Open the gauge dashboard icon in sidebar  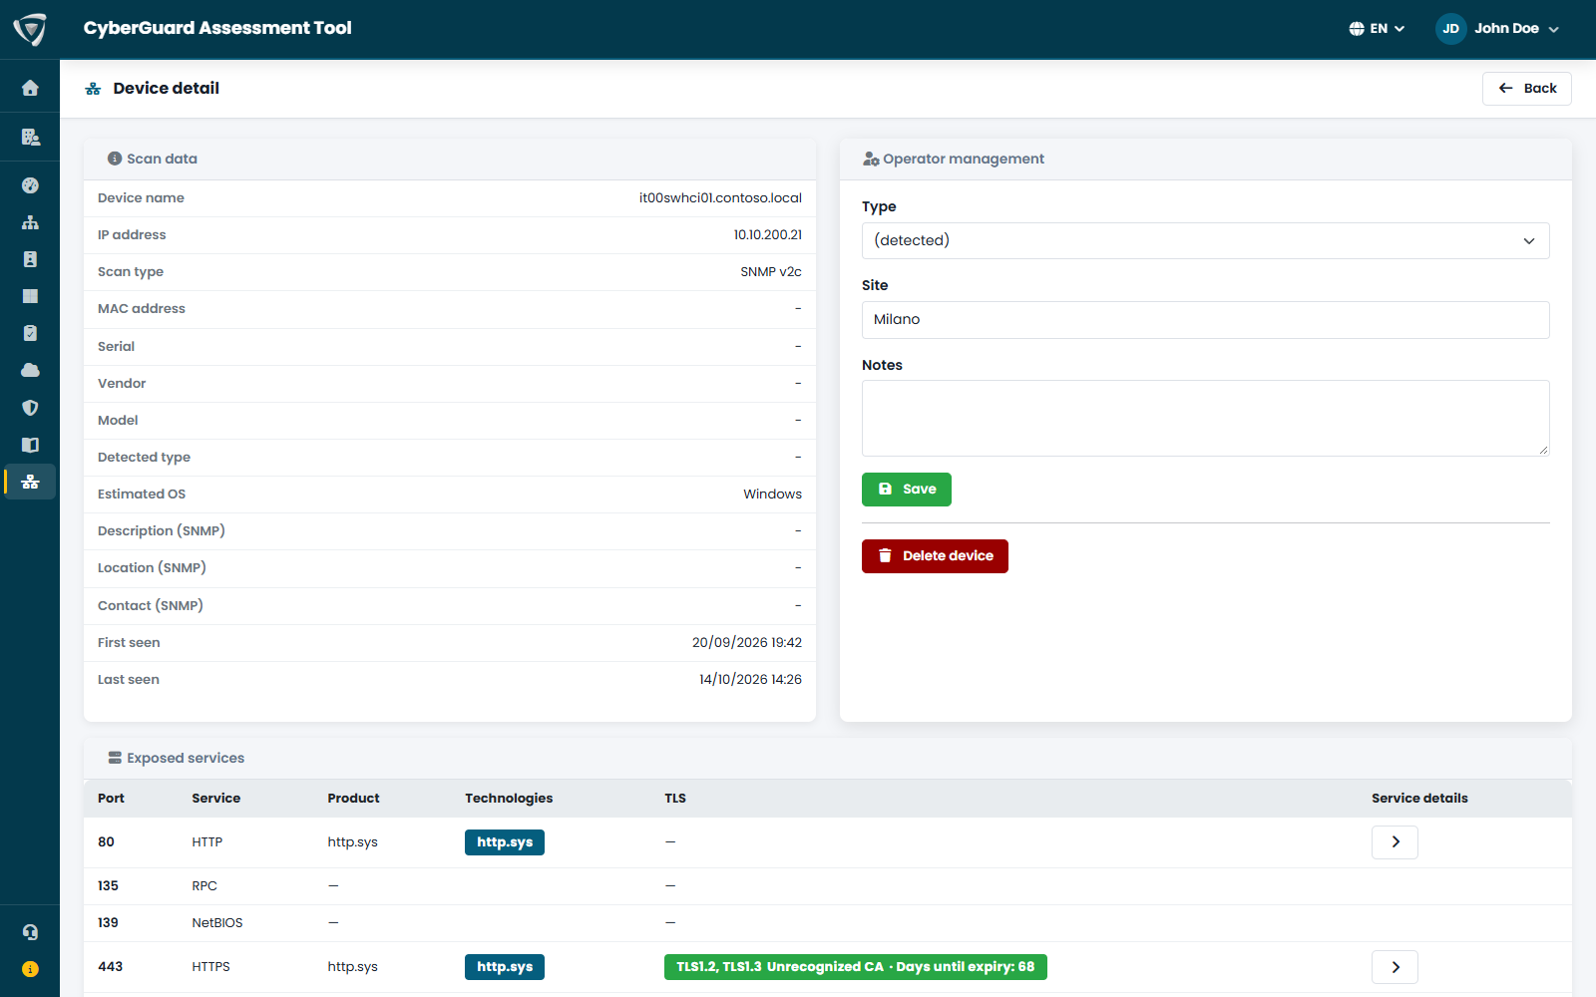pos(30,185)
